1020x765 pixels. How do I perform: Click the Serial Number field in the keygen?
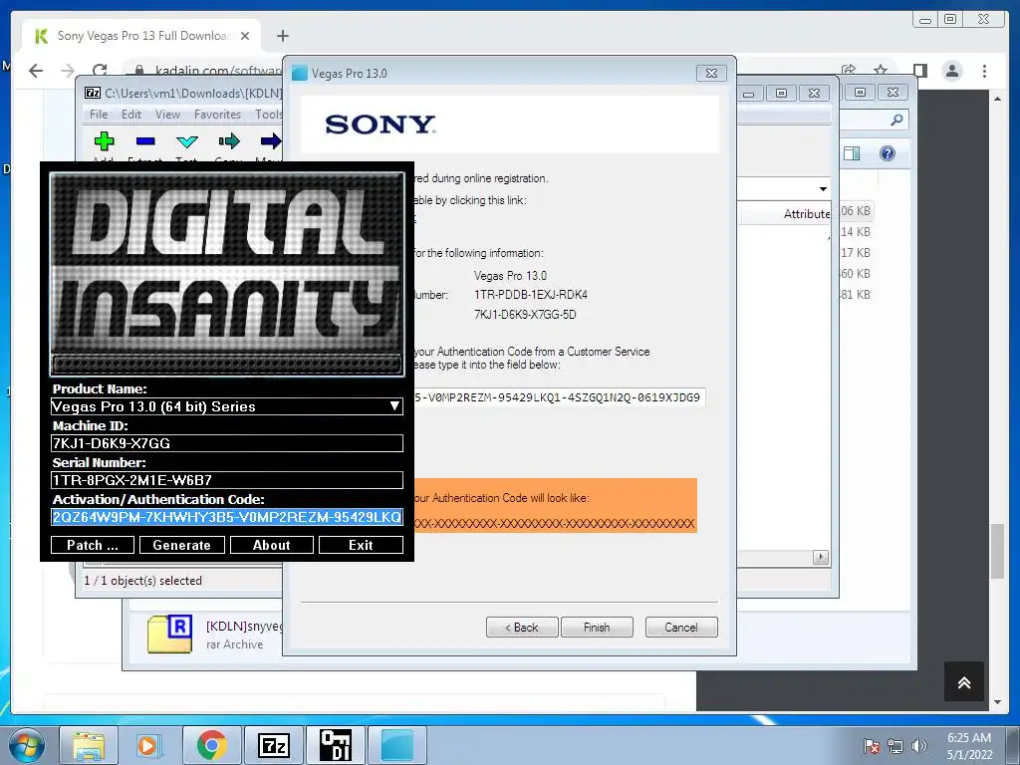[x=226, y=480]
